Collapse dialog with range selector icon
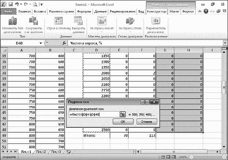 coord(123,114)
